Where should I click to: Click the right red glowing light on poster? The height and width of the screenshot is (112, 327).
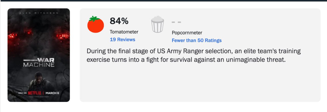[x=63, y=36]
